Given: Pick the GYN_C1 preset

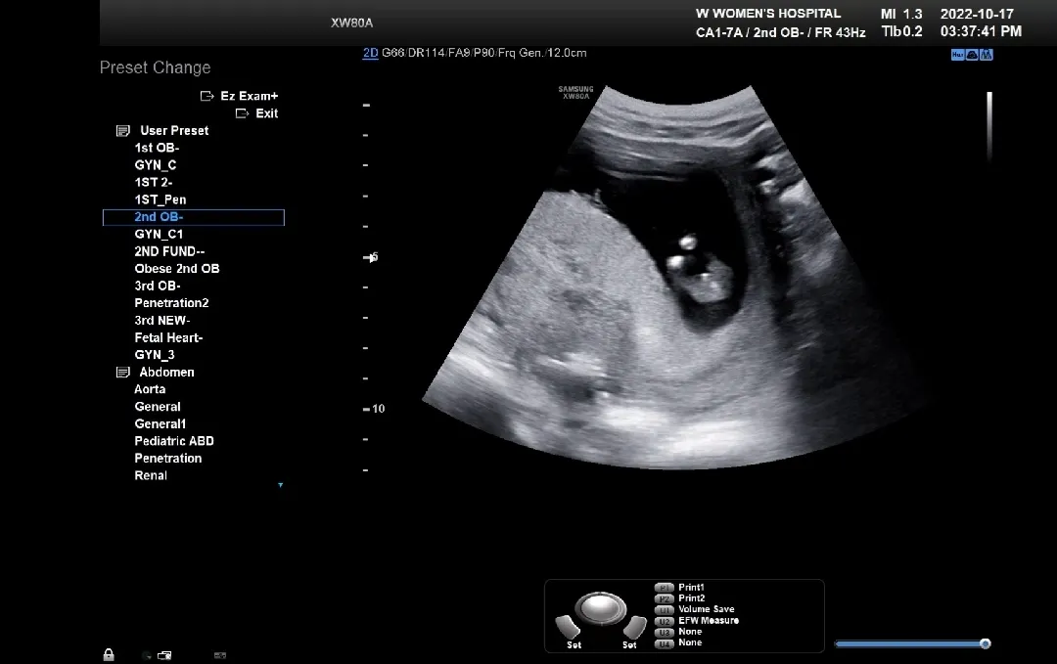Looking at the screenshot, I should (160, 235).
